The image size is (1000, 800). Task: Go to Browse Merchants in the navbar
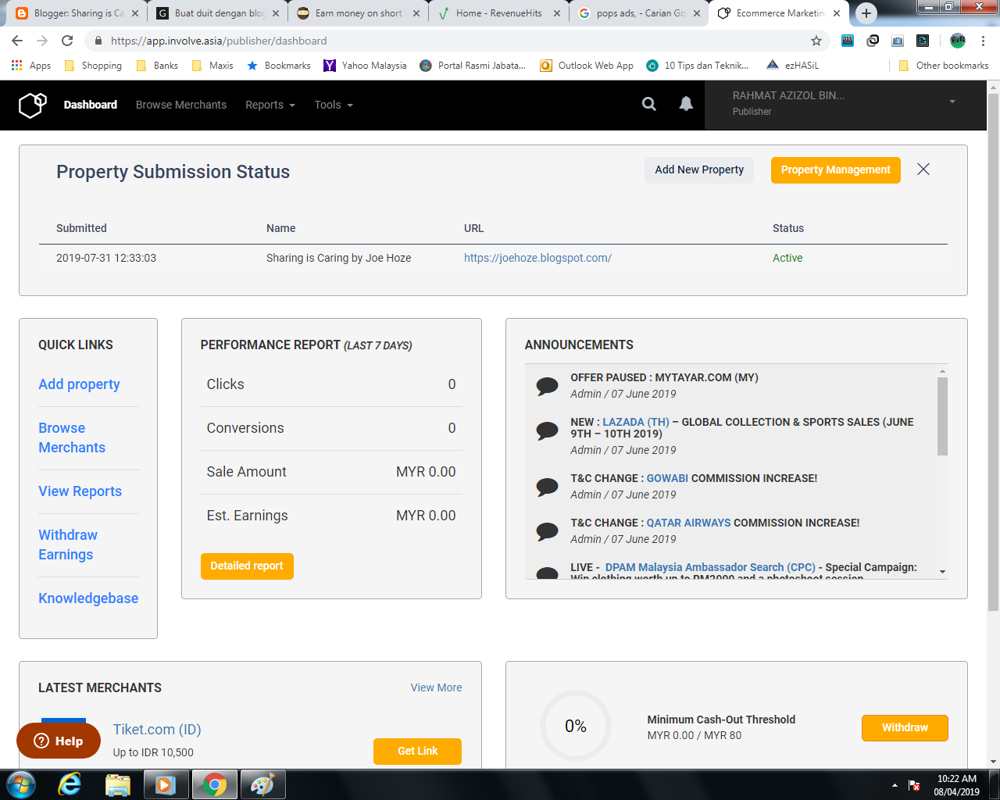click(x=181, y=105)
